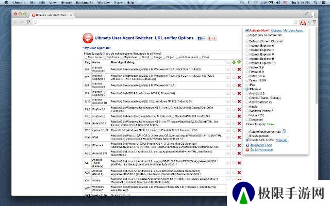Click the Go to Homepage link
Image resolution: width=330 pixels, height=206 pixels.
261,150
